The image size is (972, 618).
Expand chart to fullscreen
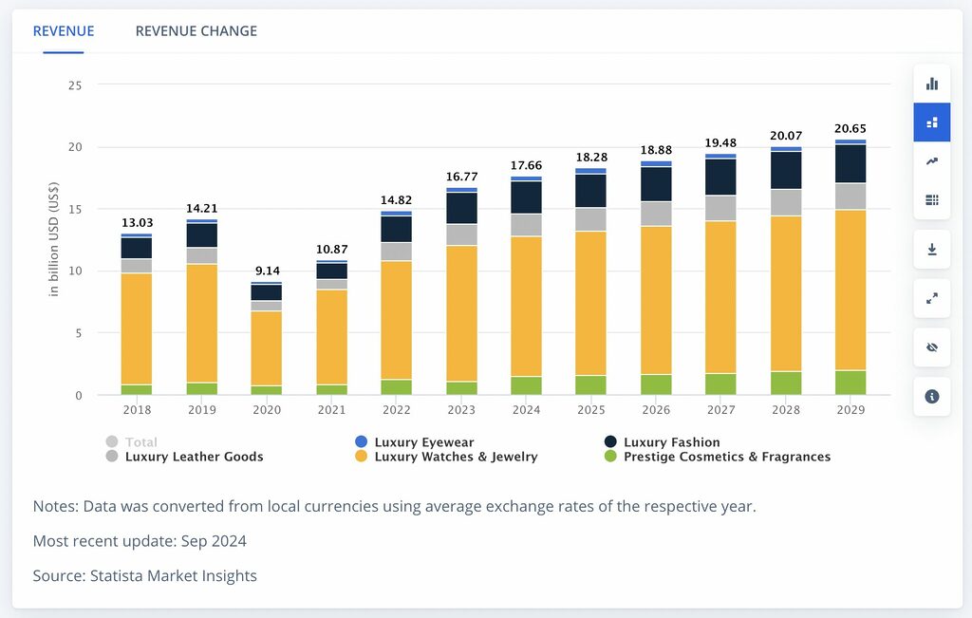coord(931,298)
